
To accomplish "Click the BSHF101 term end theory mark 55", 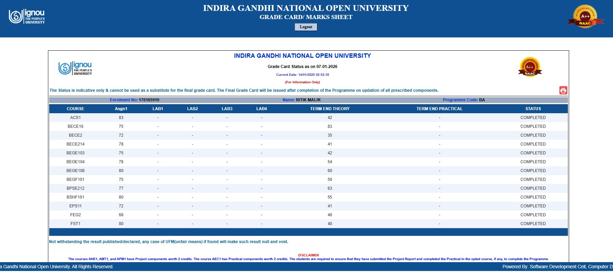I will click(x=330, y=197).
